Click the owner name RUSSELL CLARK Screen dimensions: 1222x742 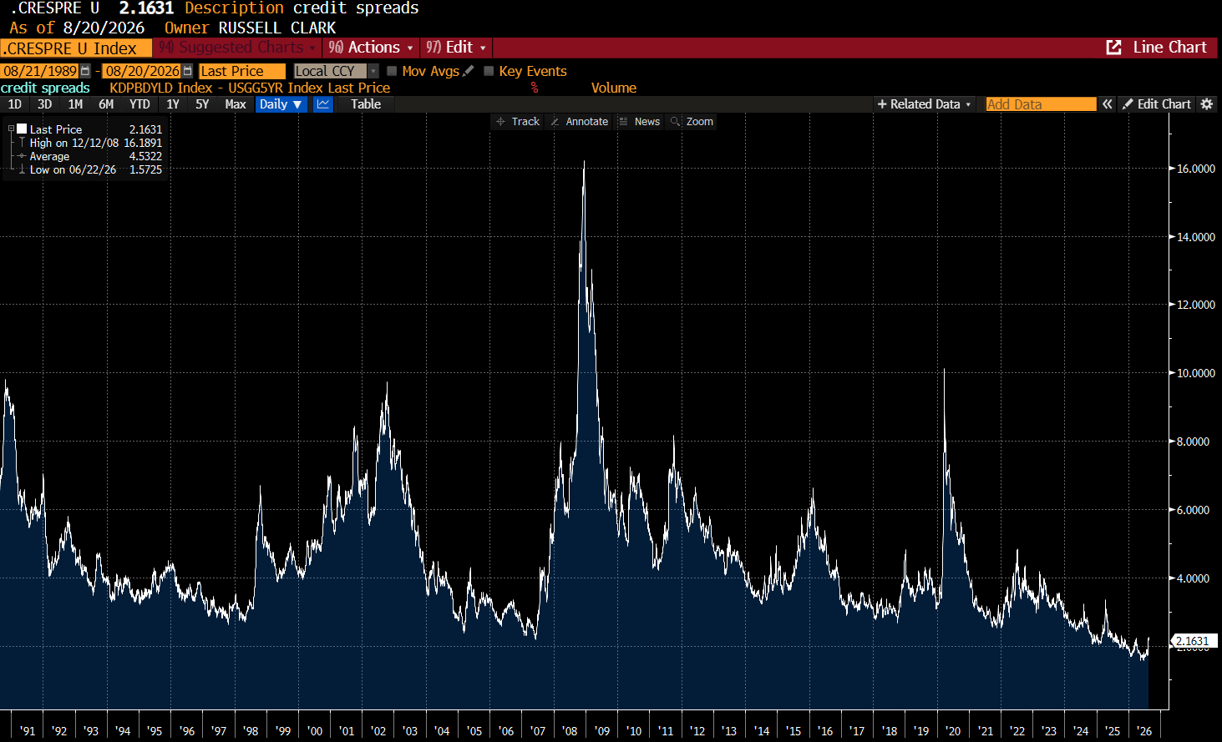[277, 28]
